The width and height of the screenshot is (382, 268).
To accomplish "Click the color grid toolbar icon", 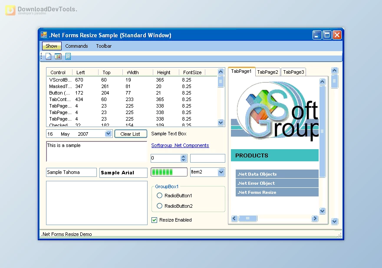I will pyautogui.click(x=58, y=56).
